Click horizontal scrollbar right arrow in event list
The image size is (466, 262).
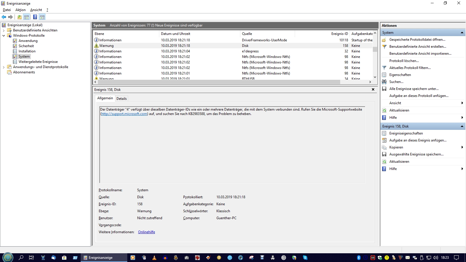coord(370,82)
